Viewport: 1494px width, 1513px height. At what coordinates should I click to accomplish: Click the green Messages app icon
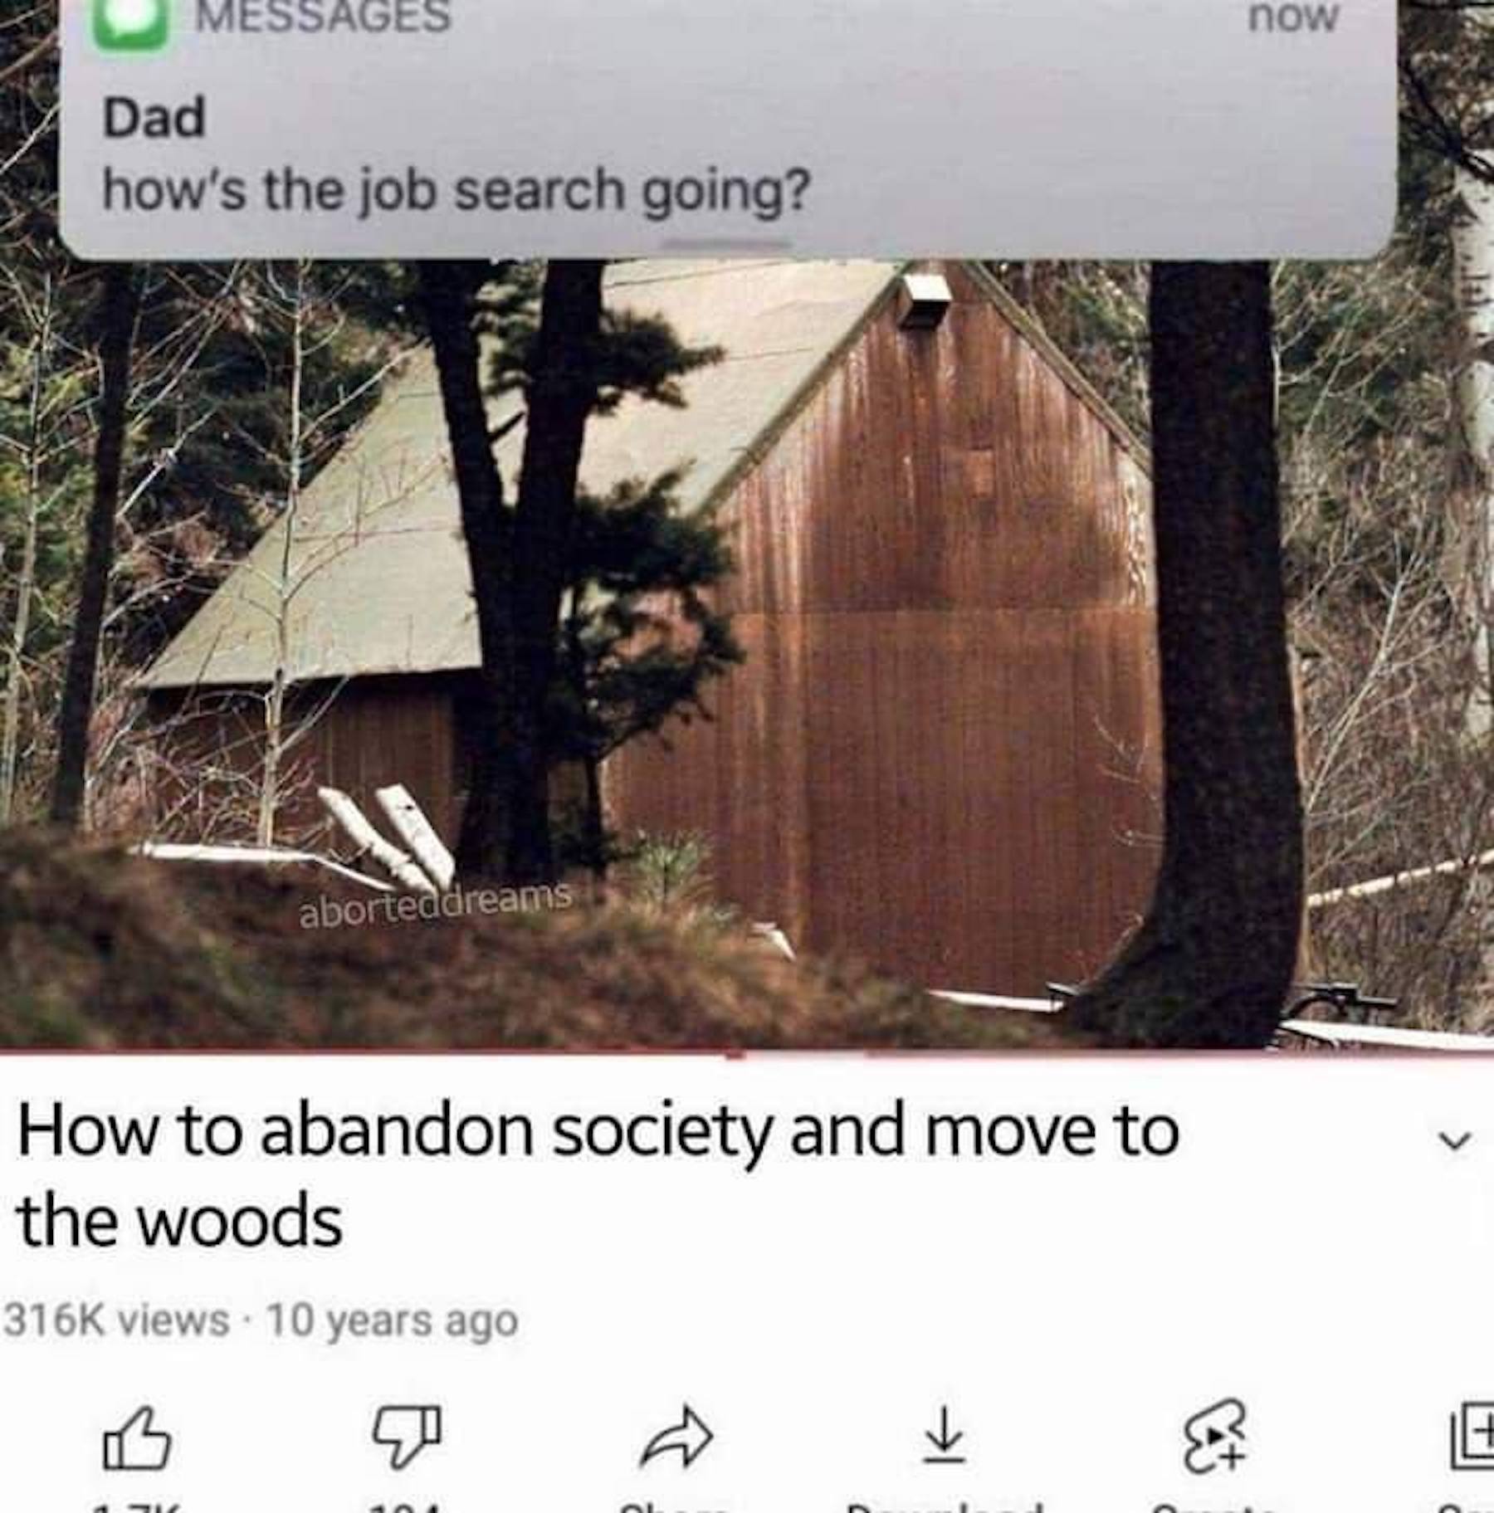[131, 23]
